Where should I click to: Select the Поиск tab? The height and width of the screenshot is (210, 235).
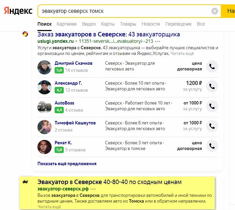tap(45, 24)
